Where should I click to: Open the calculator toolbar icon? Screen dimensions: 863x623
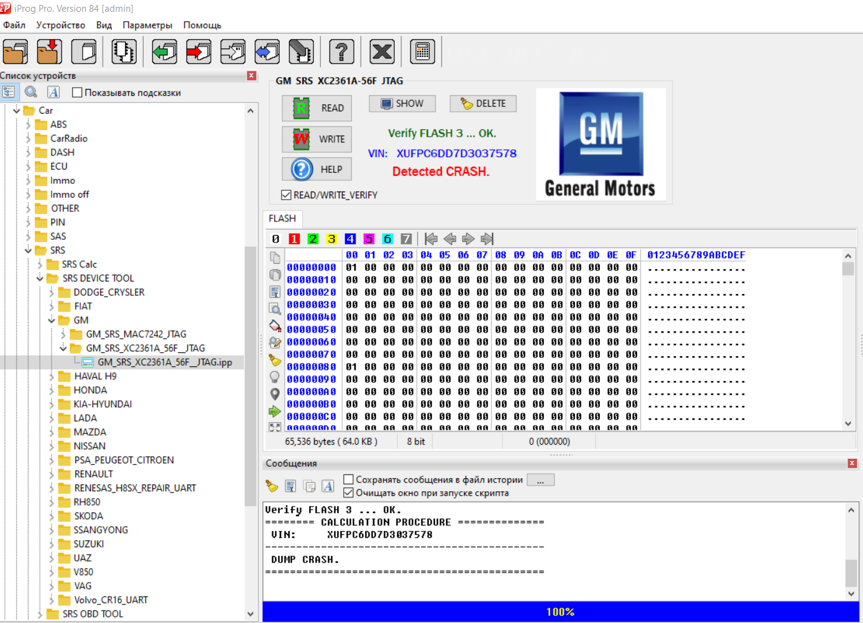pos(422,52)
